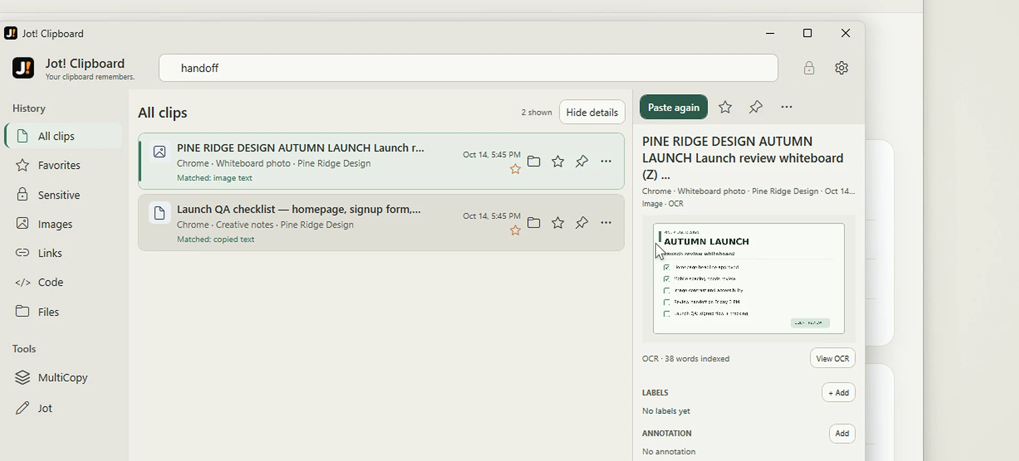Click the search field containing 'handoff'
This screenshot has height=461, width=1019.
coord(469,68)
